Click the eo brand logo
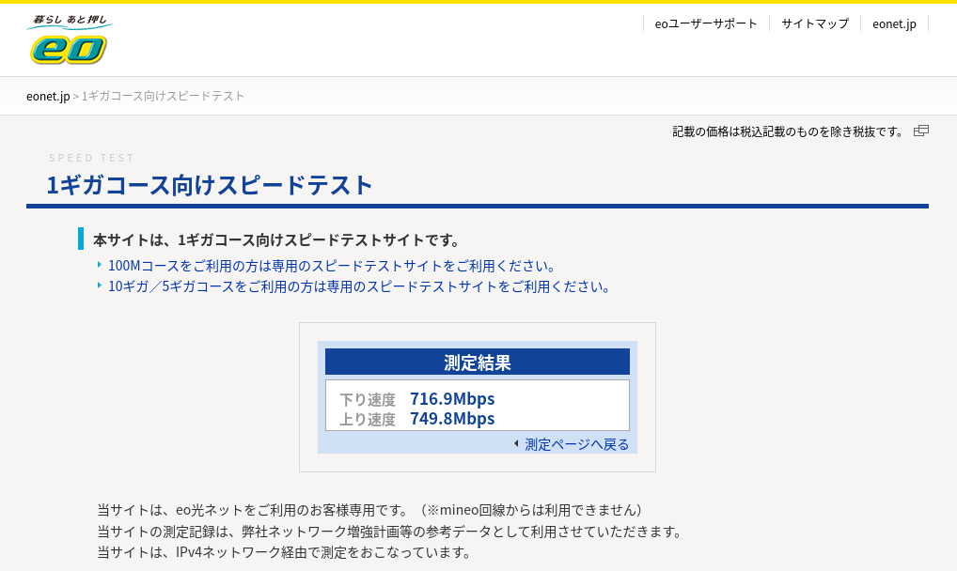Viewport: 957px width, 571px height. point(69,40)
